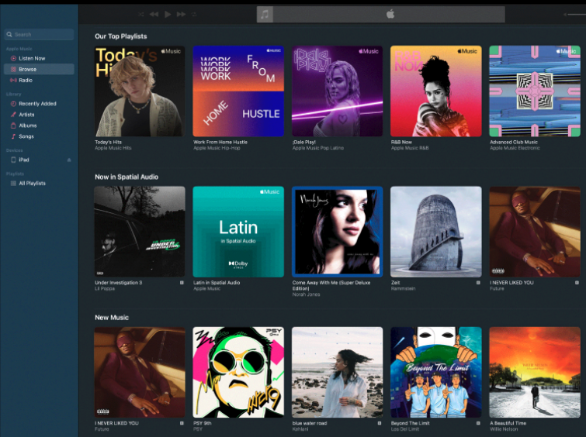The height and width of the screenshot is (437, 586).
Task: Open blue water road album cover
Action: pyautogui.click(x=337, y=373)
